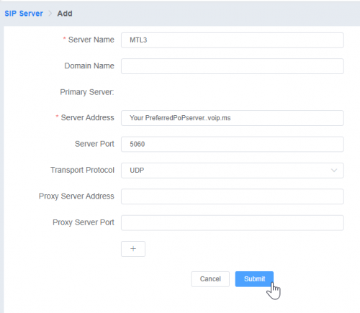The width and height of the screenshot is (360, 313).
Task: Cancel adding the SIP server
Action: click(x=210, y=279)
